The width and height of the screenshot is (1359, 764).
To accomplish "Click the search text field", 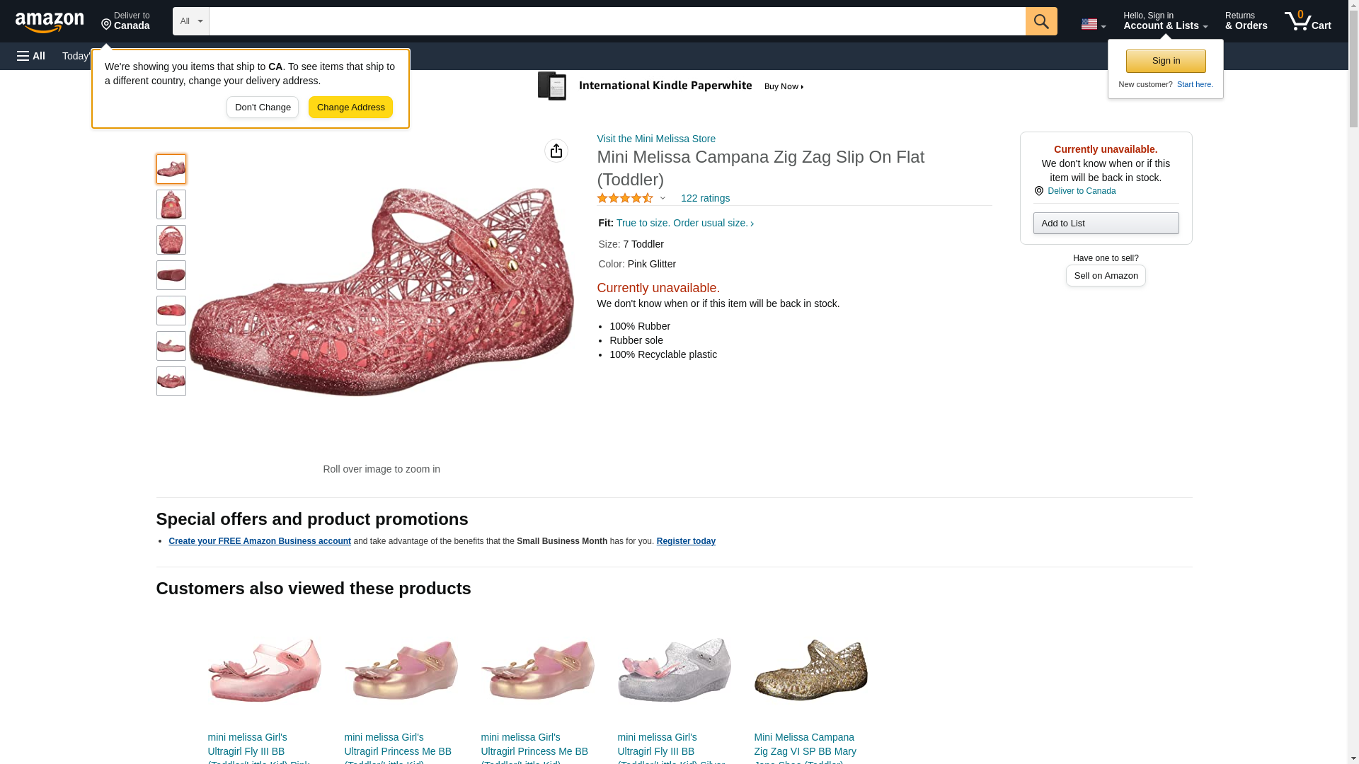I will (617, 21).
